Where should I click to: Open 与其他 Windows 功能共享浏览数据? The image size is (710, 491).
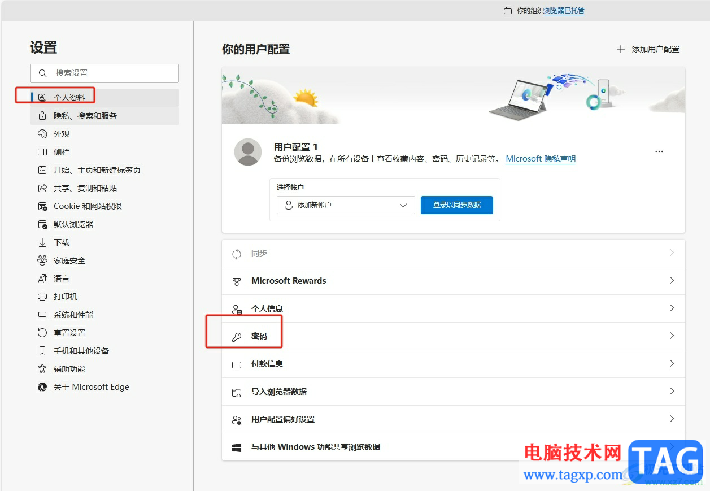click(454, 447)
